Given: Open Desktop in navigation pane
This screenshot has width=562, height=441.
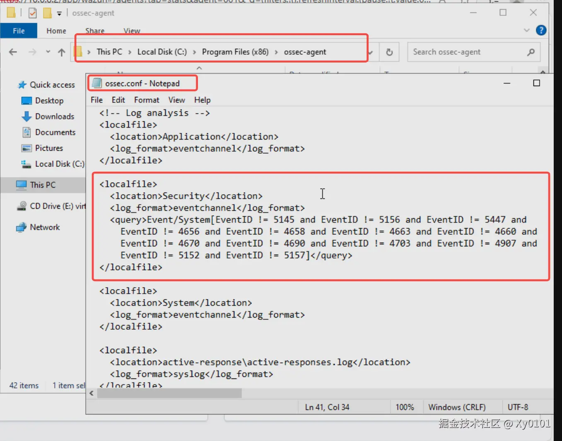Looking at the screenshot, I should pos(49,101).
